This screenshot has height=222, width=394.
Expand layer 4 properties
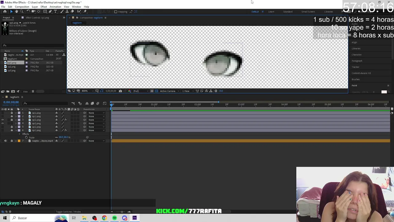pyautogui.click(x=16, y=123)
